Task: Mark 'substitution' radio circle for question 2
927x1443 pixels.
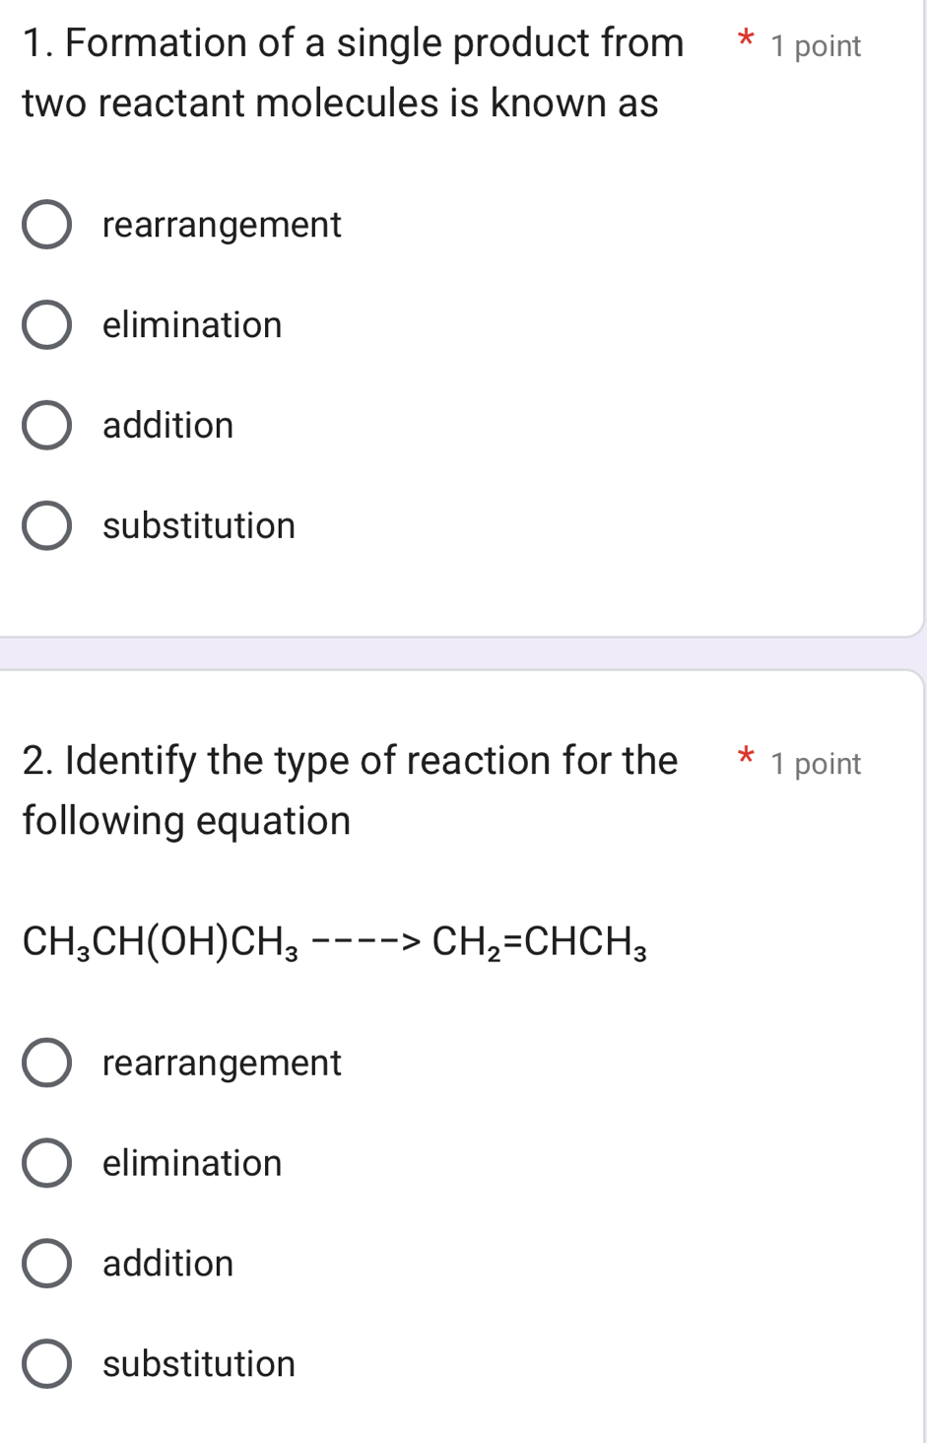Action: pos(46,1365)
